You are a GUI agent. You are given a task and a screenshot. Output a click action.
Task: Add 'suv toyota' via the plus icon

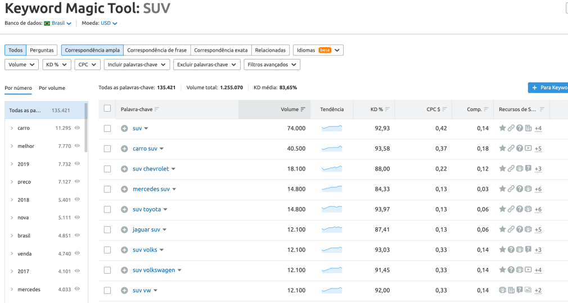pos(124,209)
